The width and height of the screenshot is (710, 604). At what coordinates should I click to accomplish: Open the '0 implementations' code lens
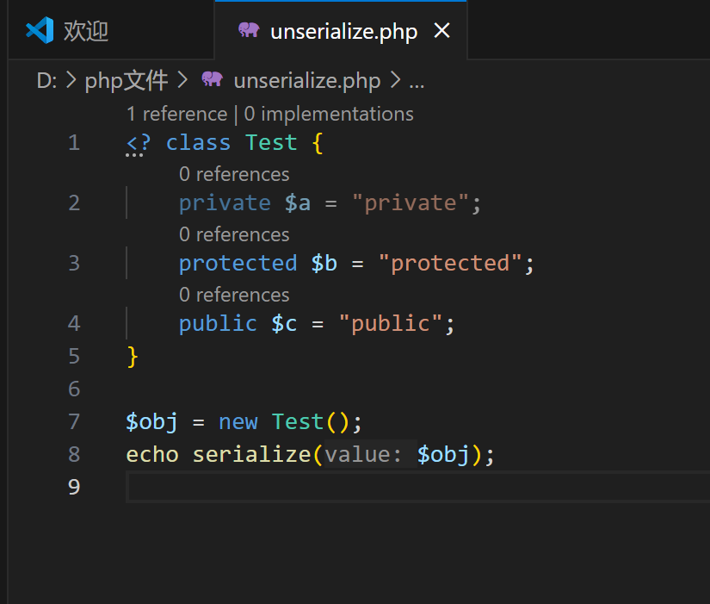click(x=329, y=114)
